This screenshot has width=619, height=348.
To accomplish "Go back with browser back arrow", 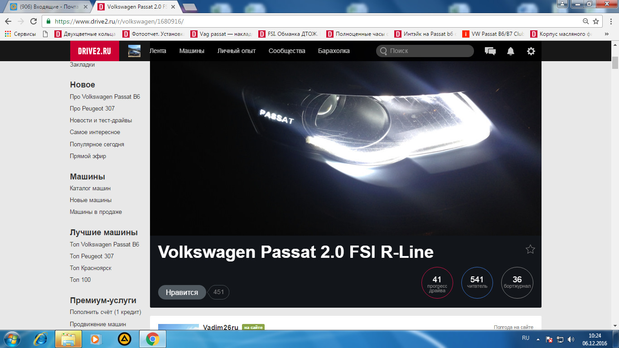I will click(x=8, y=21).
